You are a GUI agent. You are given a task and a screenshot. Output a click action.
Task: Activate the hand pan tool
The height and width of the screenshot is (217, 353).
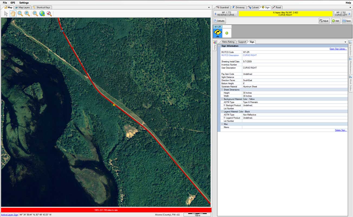(x=13, y=14)
